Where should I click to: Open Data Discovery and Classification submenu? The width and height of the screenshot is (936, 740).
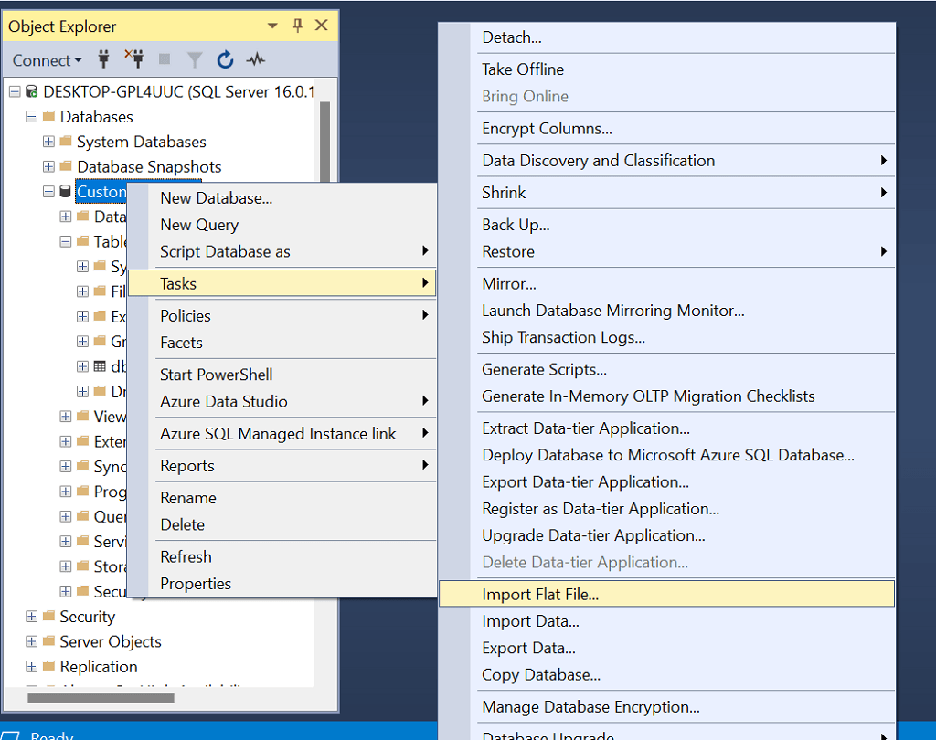pos(666,161)
